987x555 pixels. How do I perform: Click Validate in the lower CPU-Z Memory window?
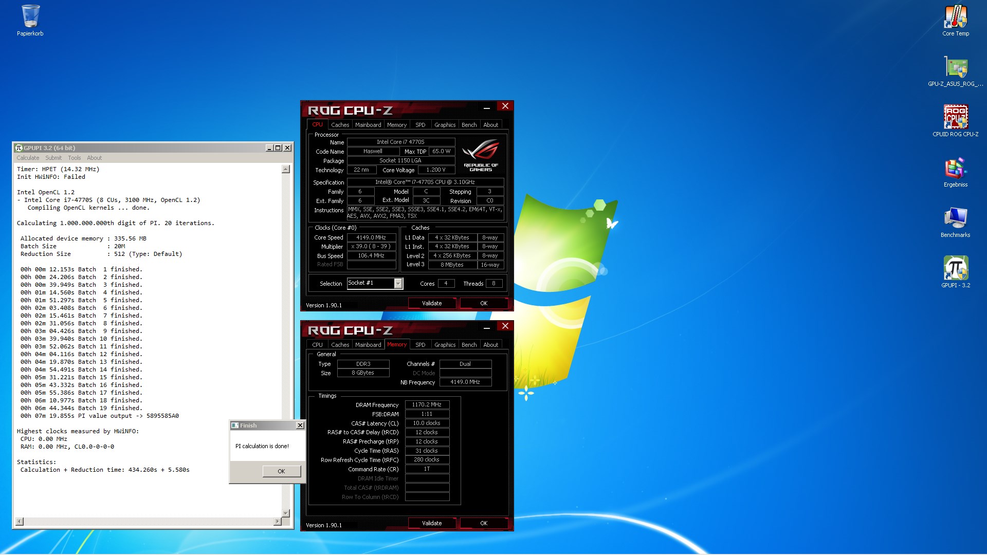(x=432, y=523)
